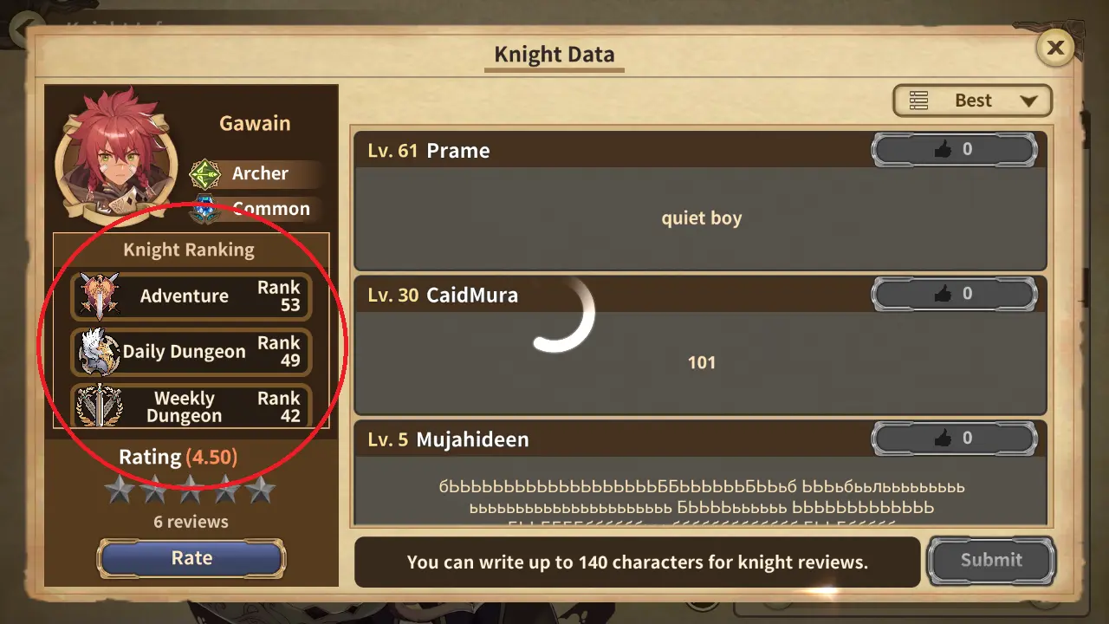The width and height of the screenshot is (1109, 624).
Task: Like Prame's review with thumbs-up
Action: (954, 150)
